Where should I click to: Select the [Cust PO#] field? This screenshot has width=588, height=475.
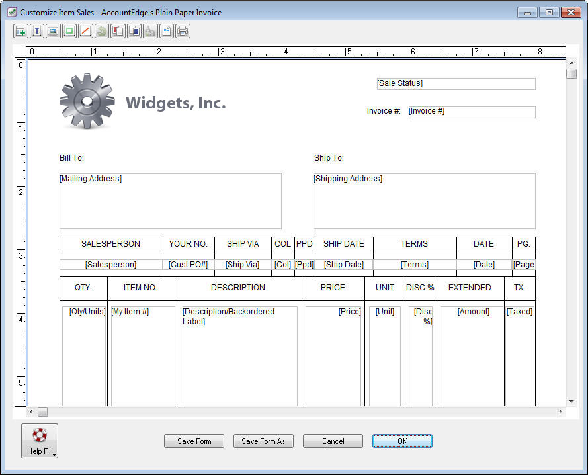point(188,265)
